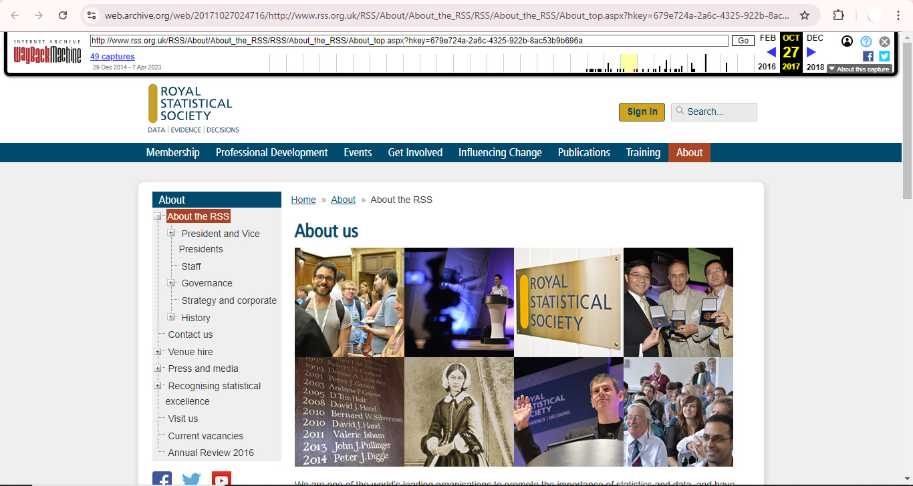This screenshot has height=486, width=913.
Task: Open the Influencing Change menu
Action: tap(500, 152)
